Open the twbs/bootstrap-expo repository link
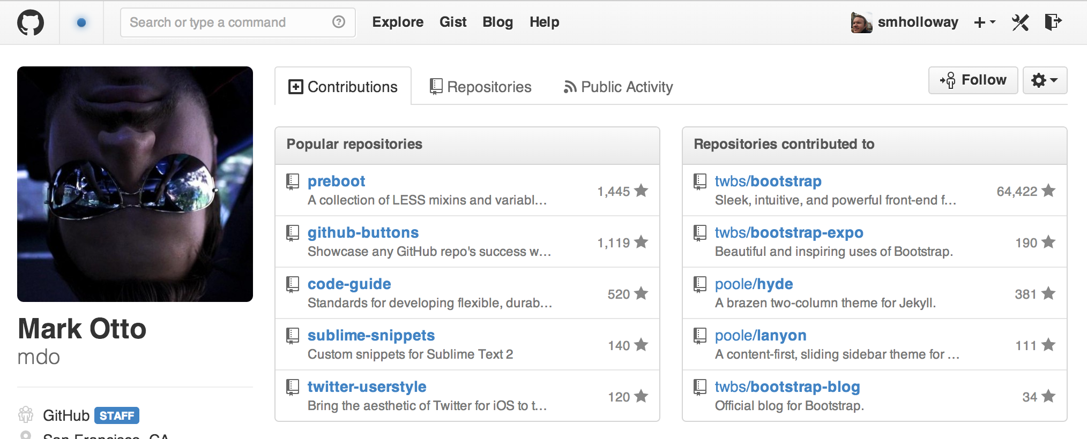Viewport: 1087px width, 439px height. (789, 232)
